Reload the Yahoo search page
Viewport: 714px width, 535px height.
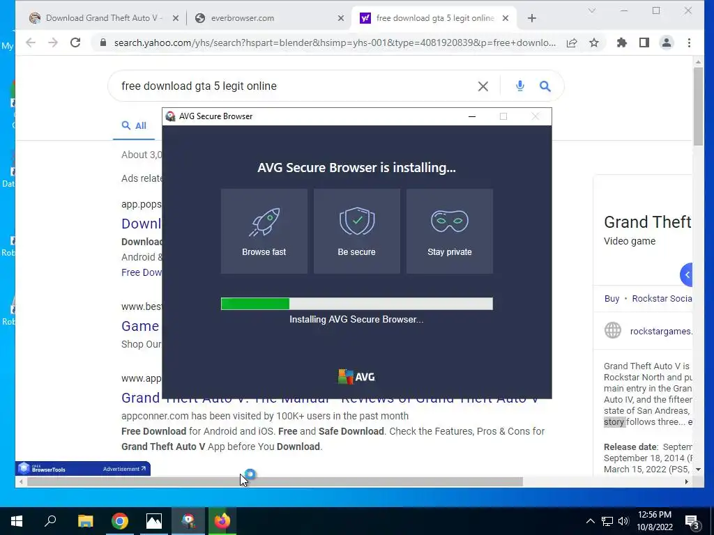tap(75, 42)
